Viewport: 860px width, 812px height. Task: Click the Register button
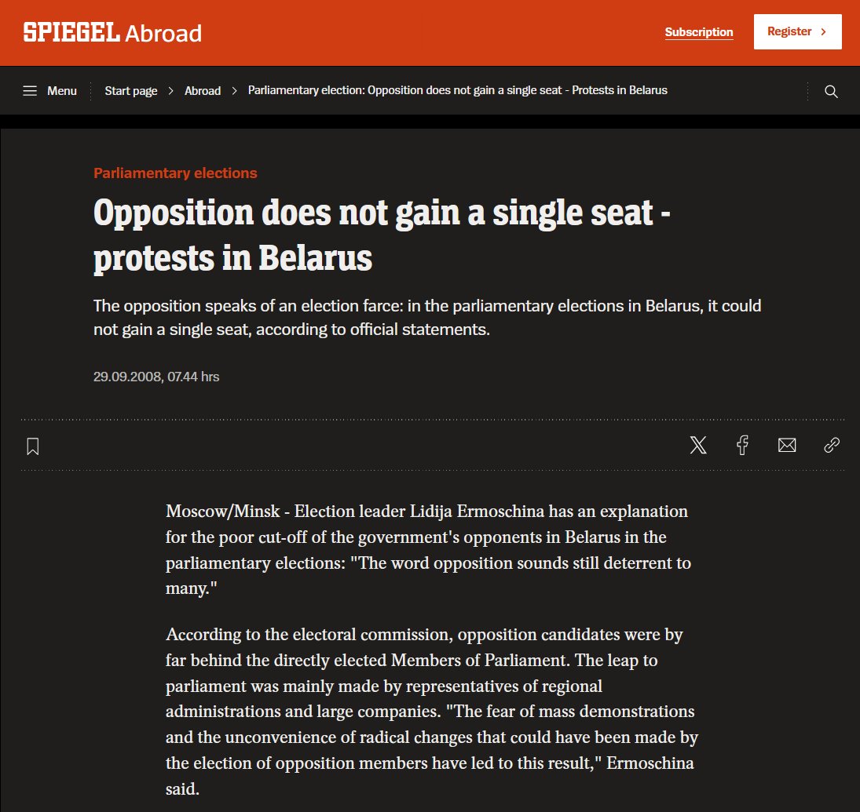coord(797,32)
